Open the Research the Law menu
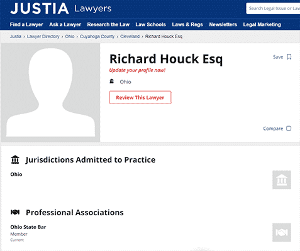The image size is (300, 251). pyautogui.click(x=108, y=24)
